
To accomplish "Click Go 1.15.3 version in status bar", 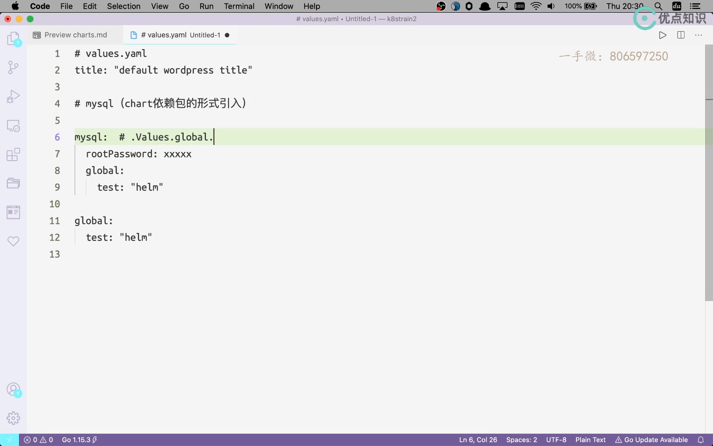I will 79,440.
